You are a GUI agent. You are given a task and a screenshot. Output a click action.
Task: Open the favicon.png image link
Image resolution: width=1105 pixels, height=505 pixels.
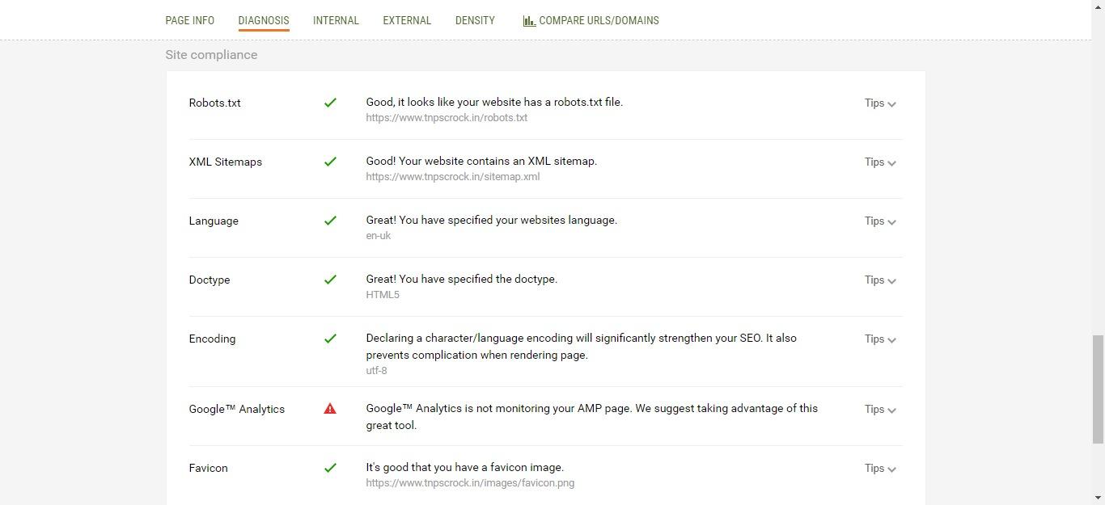pos(470,482)
